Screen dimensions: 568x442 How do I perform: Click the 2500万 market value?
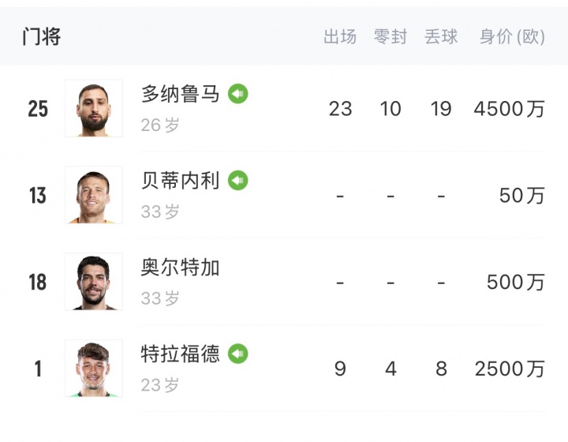click(x=509, y=369)
